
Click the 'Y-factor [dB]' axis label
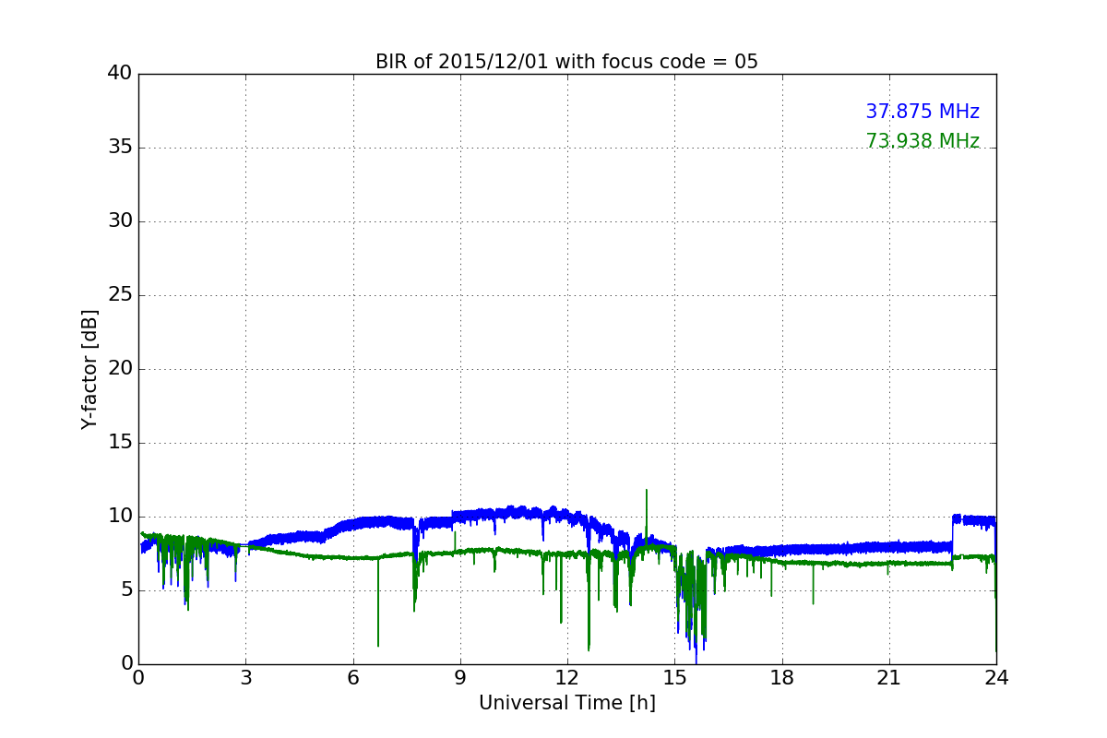tap(89, 369)
